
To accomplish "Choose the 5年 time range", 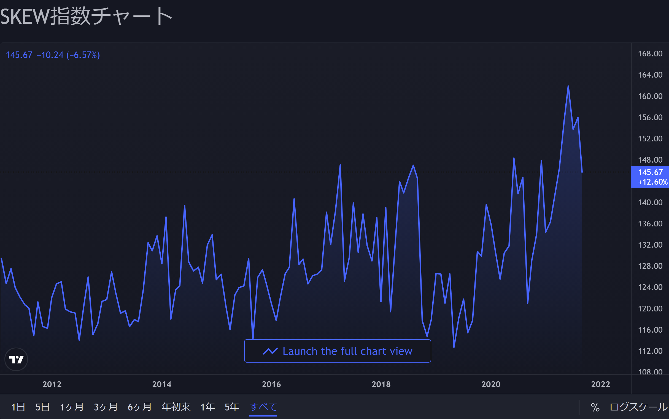I will point(232,407).
